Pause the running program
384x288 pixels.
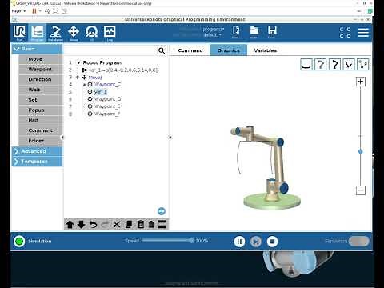(239, 242)
